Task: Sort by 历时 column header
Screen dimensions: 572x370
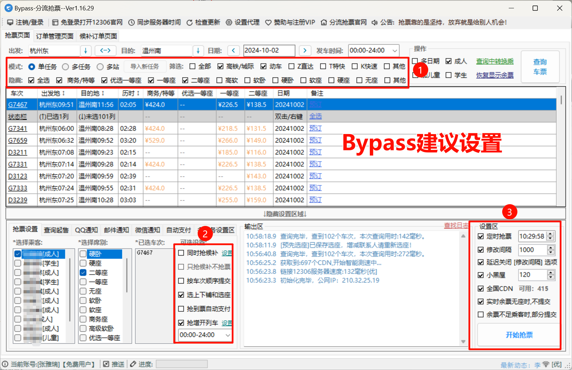Action: pos(131,93)
